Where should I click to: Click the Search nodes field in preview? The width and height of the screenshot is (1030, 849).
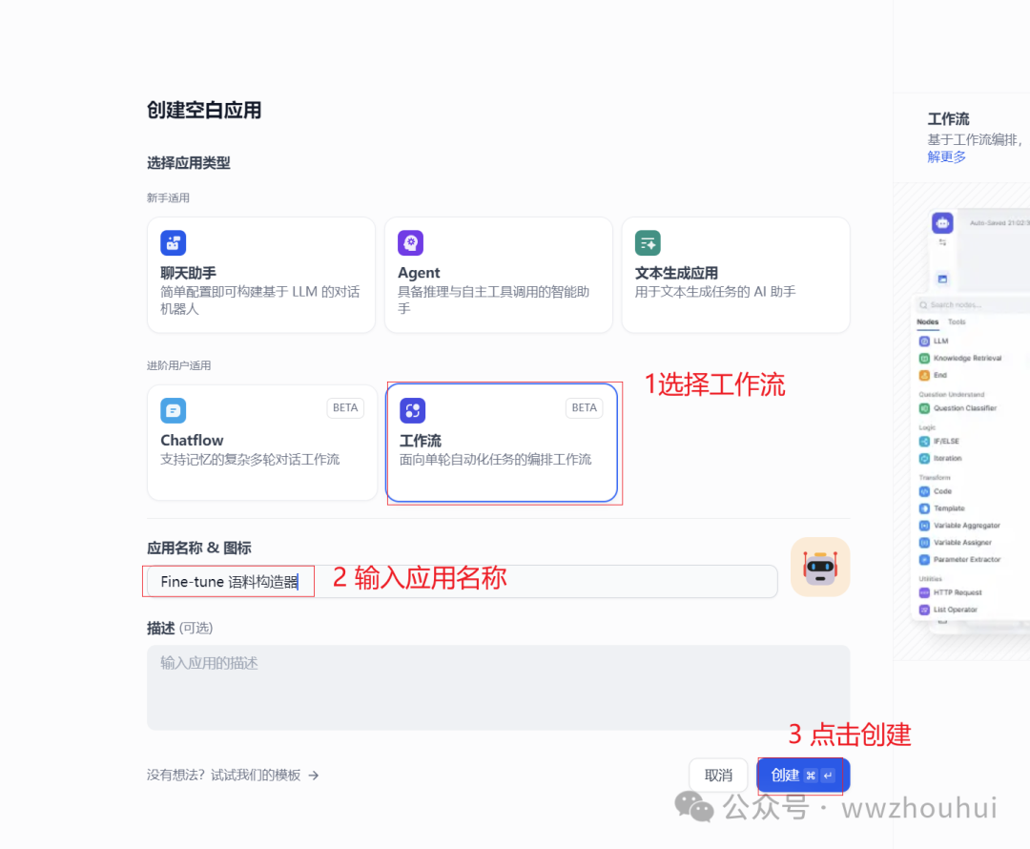point(972,305)
